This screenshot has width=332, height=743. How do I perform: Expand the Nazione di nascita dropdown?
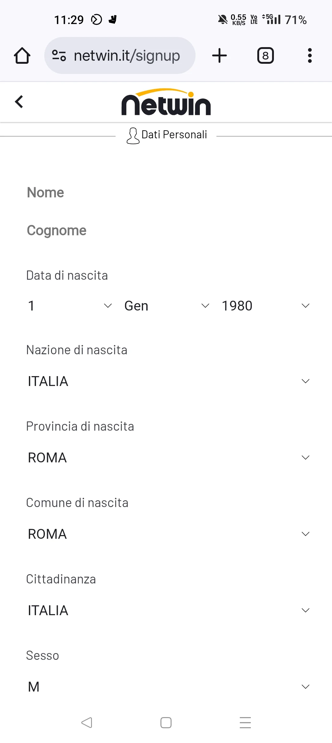(x=168, y=381)
